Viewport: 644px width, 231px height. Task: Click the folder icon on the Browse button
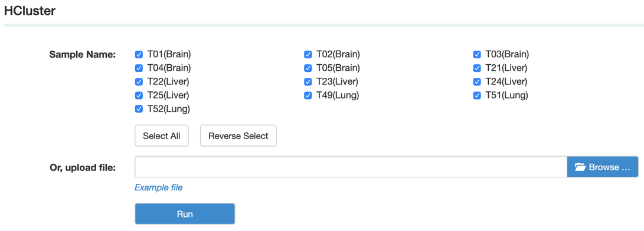[580, 167]
